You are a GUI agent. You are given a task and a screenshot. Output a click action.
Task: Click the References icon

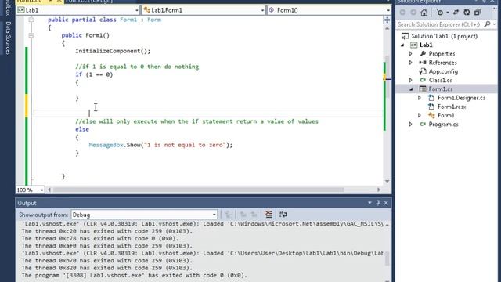click(x=423, y=63)
